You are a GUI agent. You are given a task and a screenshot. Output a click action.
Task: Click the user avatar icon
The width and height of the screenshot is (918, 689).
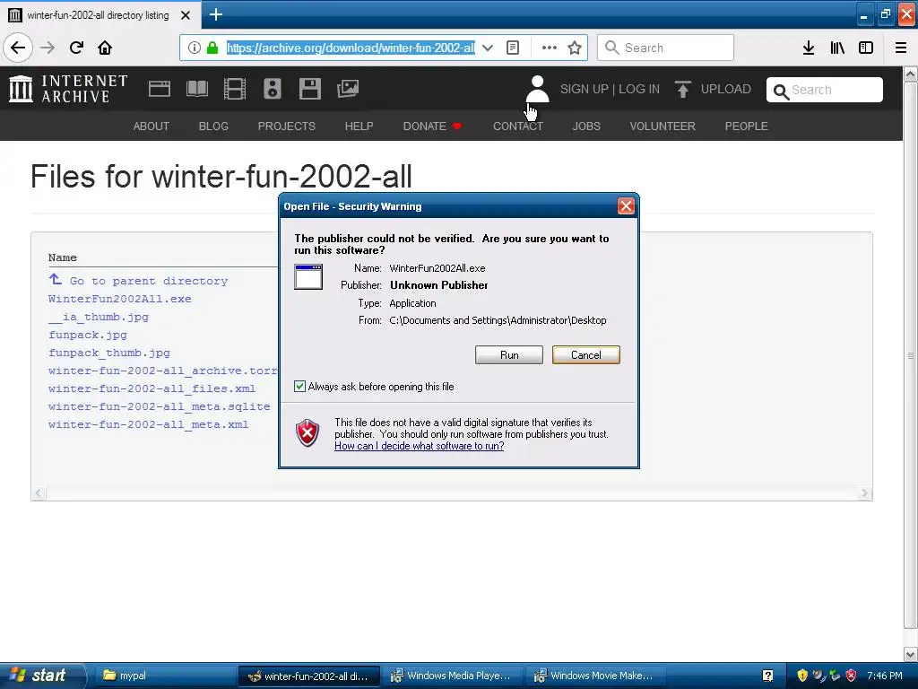click(538, 89)
